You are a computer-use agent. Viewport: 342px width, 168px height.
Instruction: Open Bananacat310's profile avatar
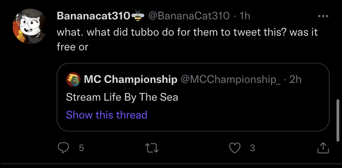[x=30, y=26]
